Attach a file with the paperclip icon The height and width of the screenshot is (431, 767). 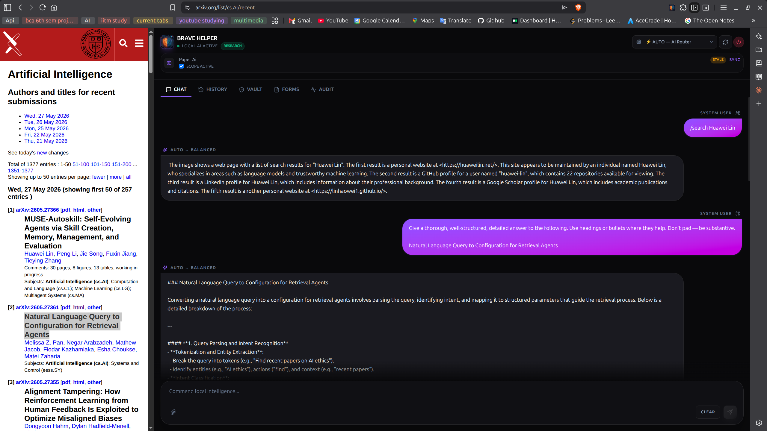(x=173, y=412)
